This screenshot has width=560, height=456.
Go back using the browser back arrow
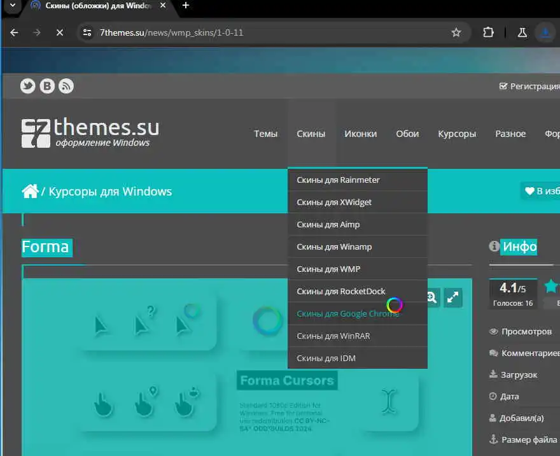[x=14, y=33]
